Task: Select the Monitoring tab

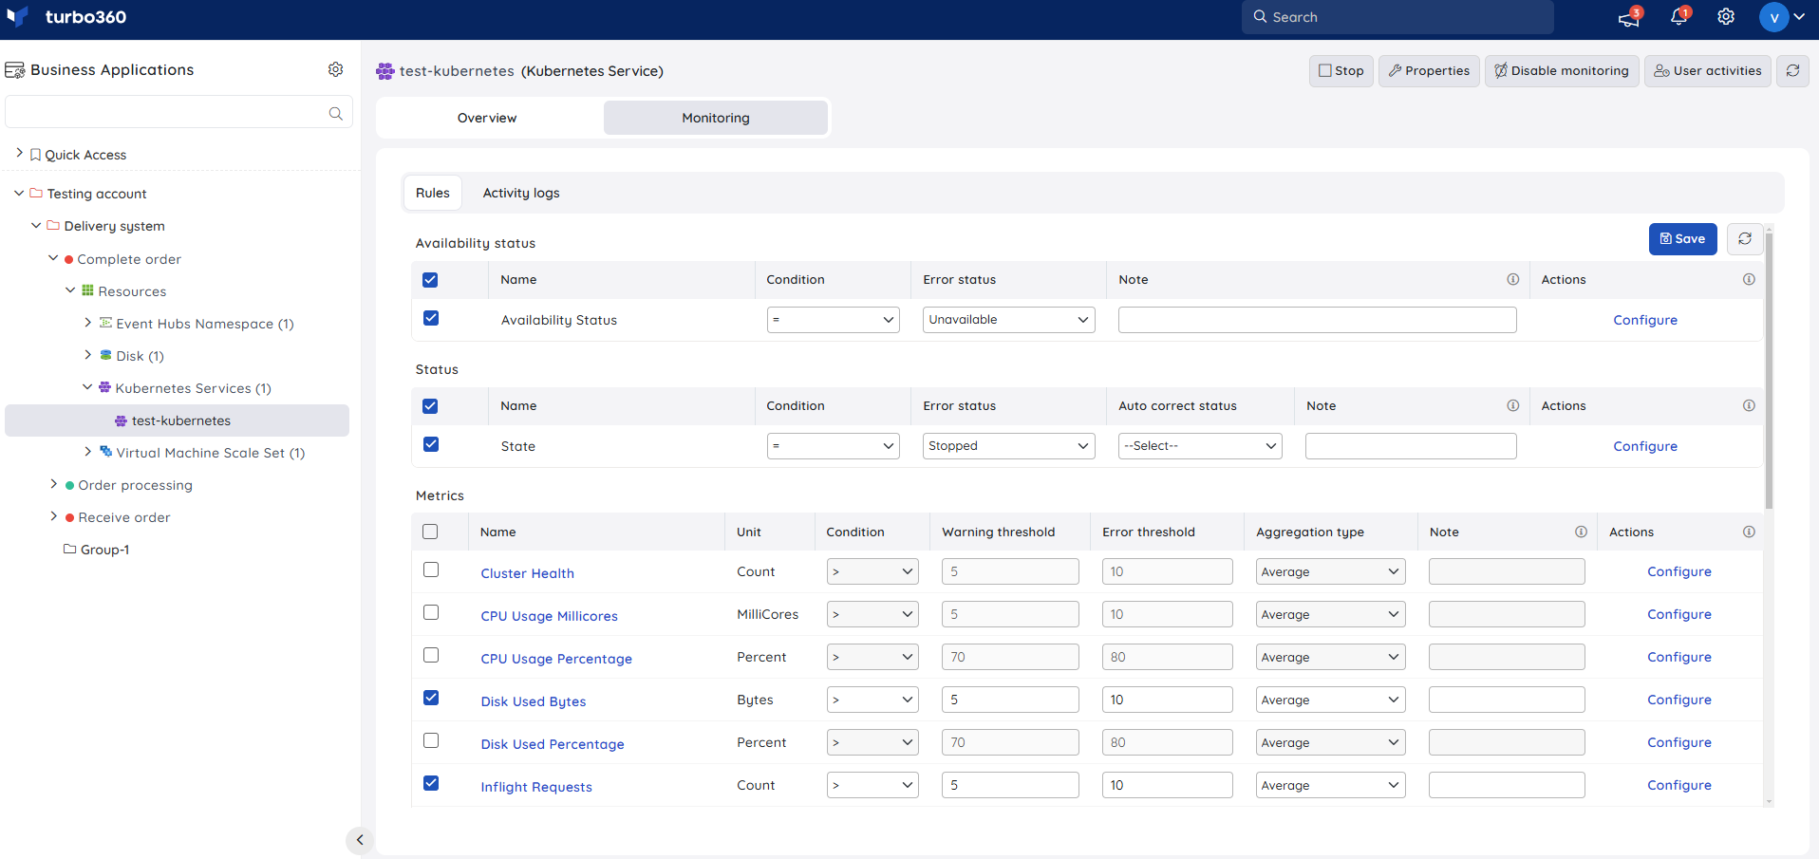Action: click(x=716, y=118)
